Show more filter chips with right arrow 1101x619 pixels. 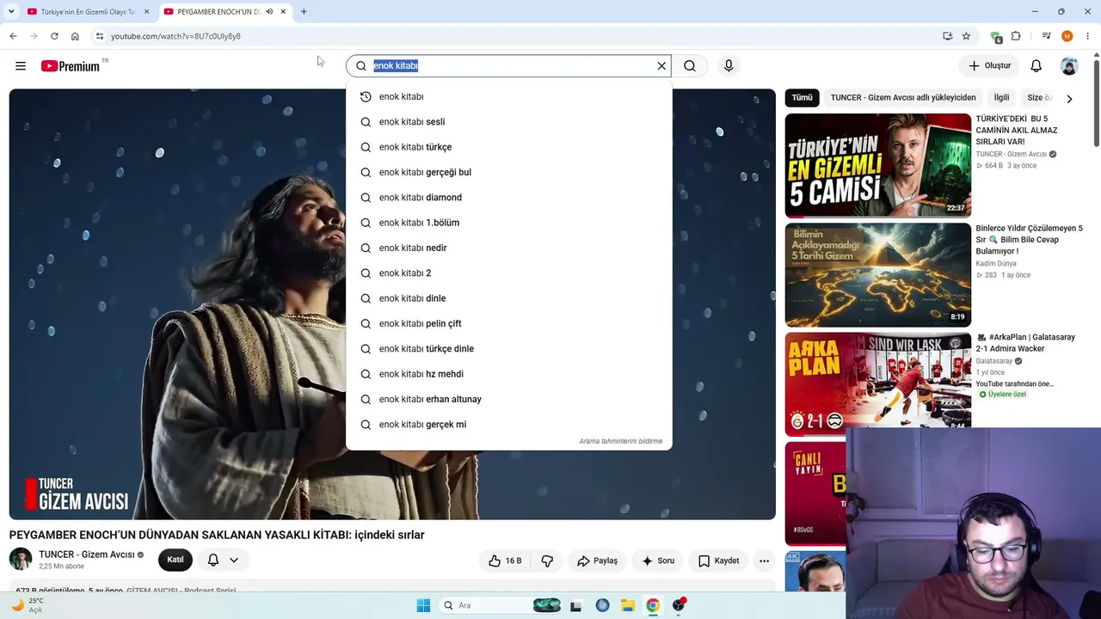[x=1069, y=99]
